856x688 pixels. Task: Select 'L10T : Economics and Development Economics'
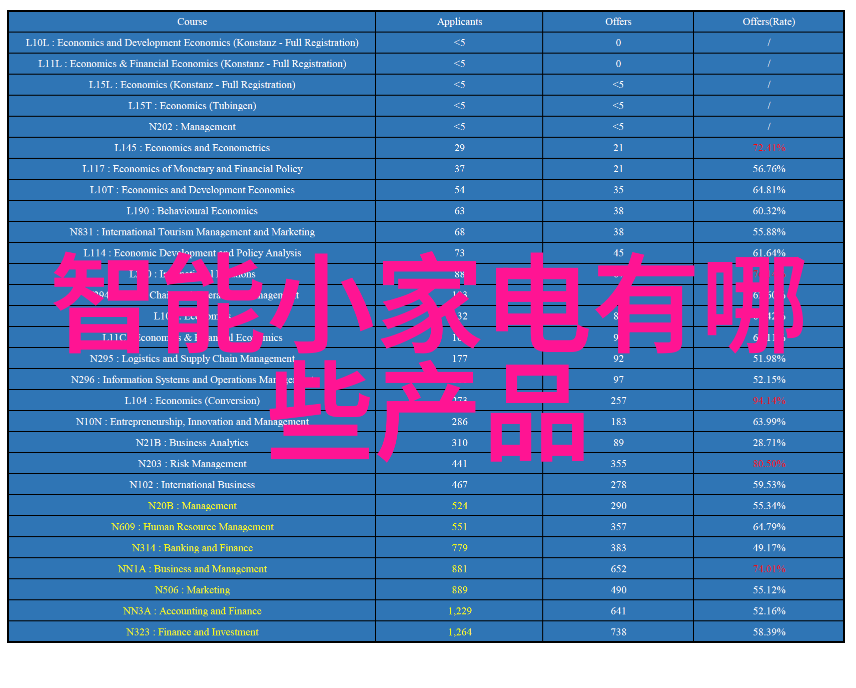coord(192,190)
